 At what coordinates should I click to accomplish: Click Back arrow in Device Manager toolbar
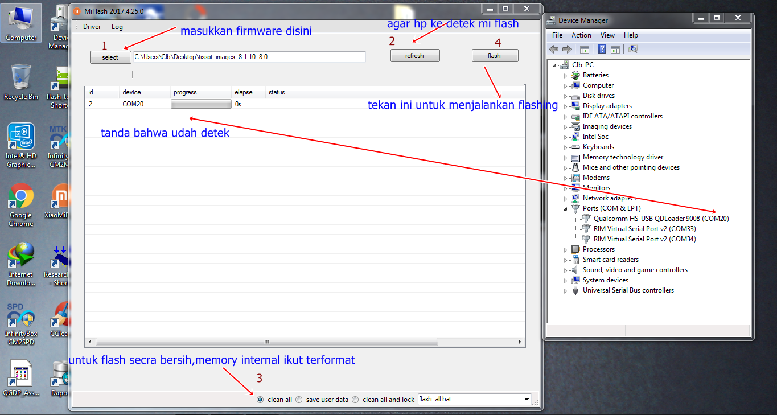[x=554, y=50]
